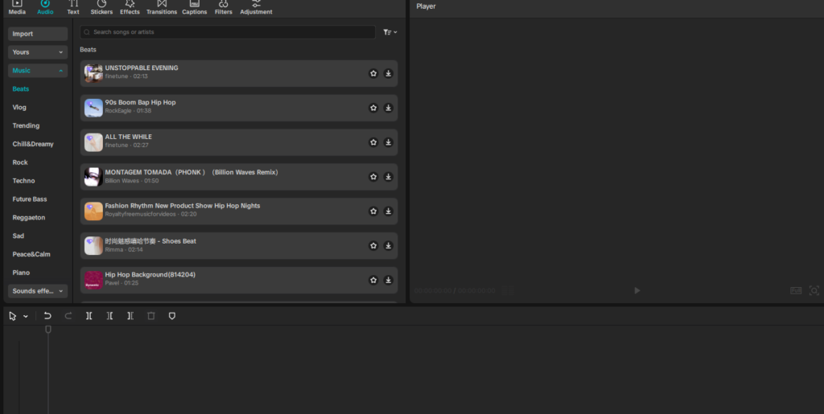Add MONTAGEM TOMADA to favorites
824x414 pixels.
(x=373, y=177)
